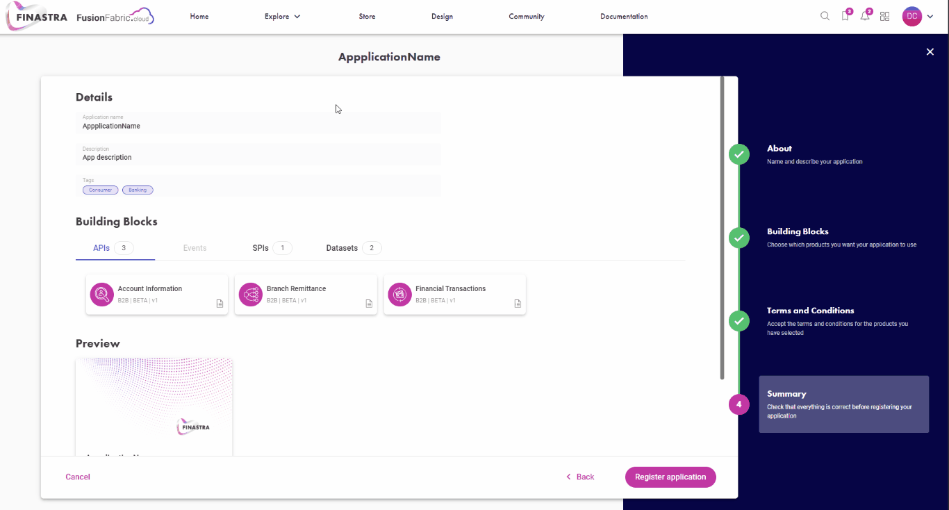Open the bookmarks icon with badge
The image size is (949, 510).
(845, 17)
